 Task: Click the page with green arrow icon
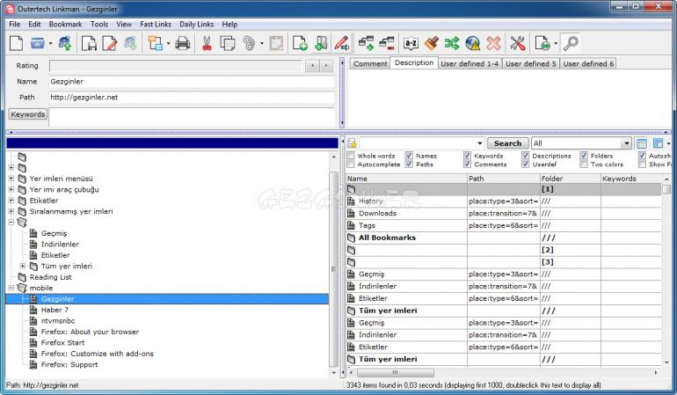click(542, 43)
